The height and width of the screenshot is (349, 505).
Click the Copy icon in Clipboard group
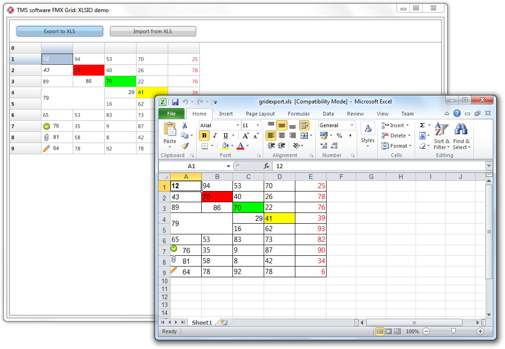184,135
